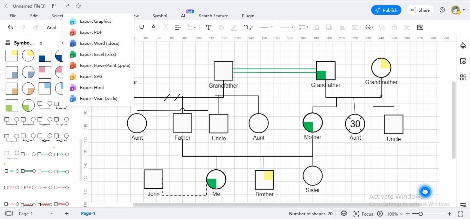Click the Share button
The height and width of the screenshot is (219, 470).
420,10
